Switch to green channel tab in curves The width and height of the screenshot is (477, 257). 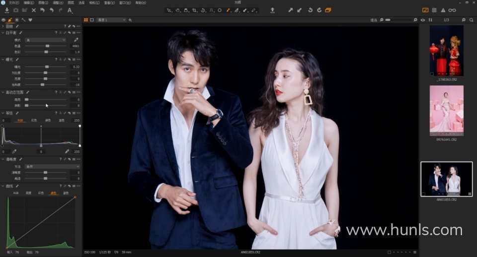(53, 193)
